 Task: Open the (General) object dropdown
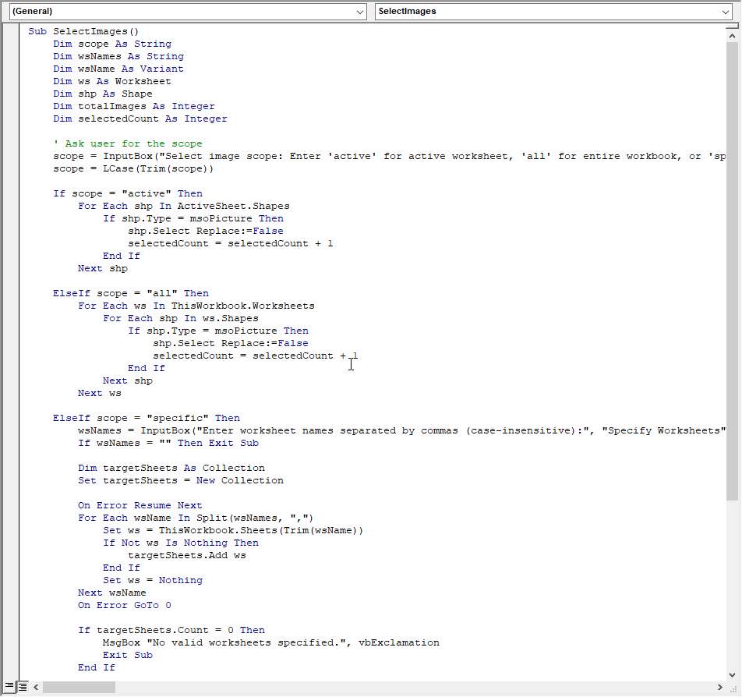click(x=188, y=12)
